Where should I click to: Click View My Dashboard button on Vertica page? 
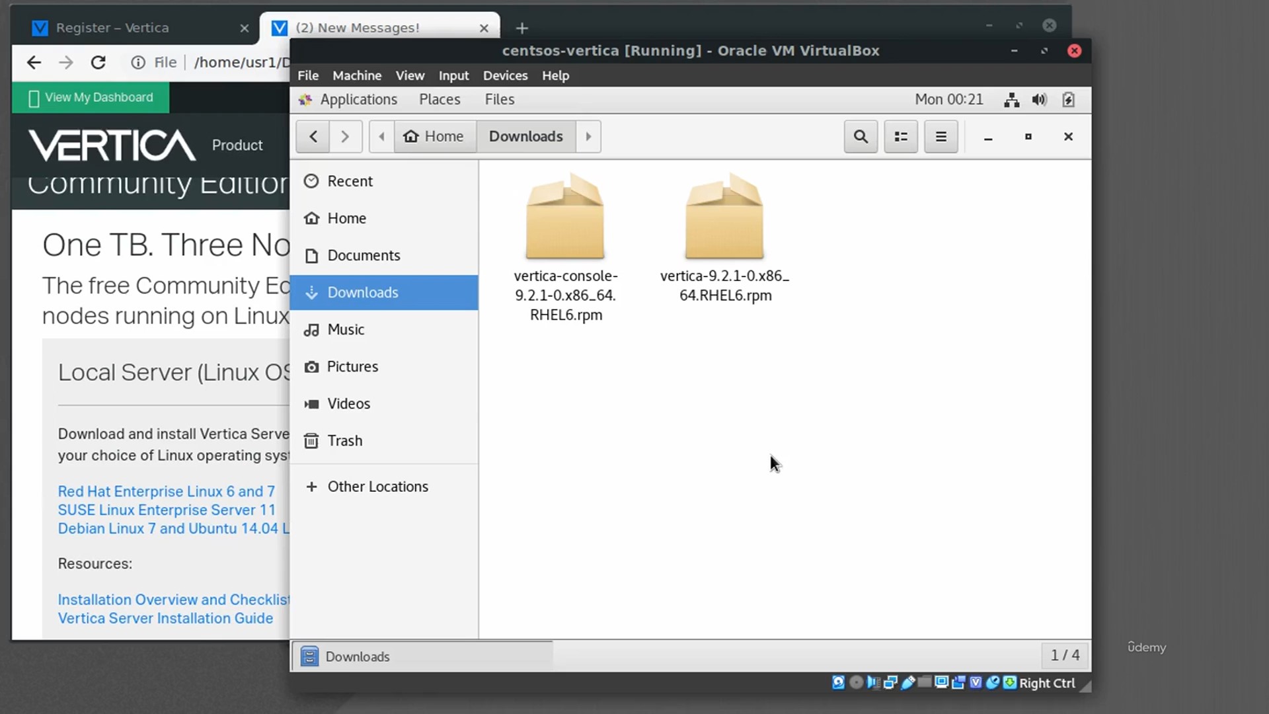coord(91,97)
